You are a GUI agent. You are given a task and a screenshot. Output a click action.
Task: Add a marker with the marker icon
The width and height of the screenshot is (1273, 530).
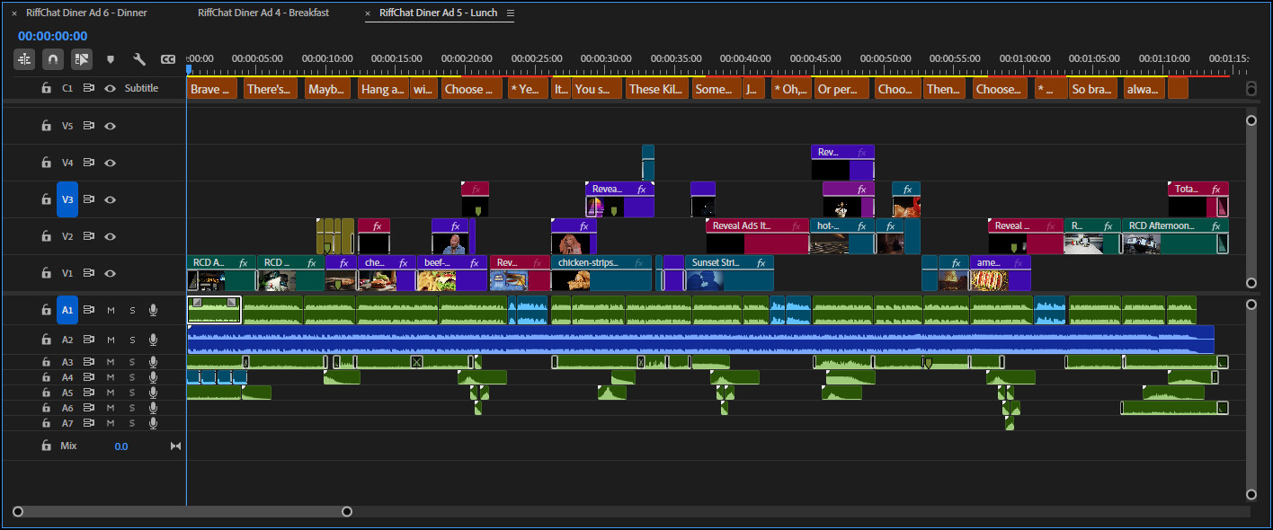coord(111,59)
